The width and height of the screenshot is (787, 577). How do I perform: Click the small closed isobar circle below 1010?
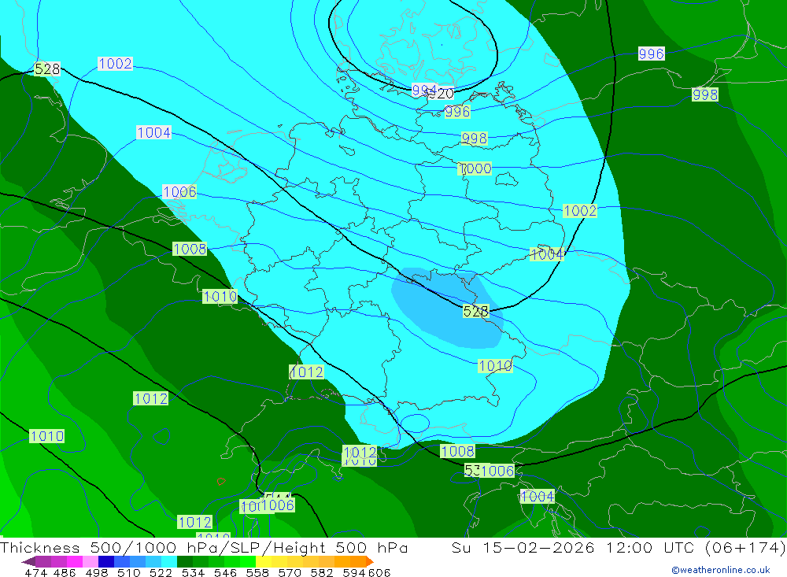pyautogui.click(x=415, y=424)
